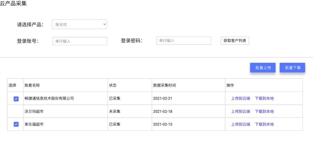Click 上传到云端 in the 家乐福超市 row
Image resolution: width=313 pixels, height=144 pixels.
point(240,124)
